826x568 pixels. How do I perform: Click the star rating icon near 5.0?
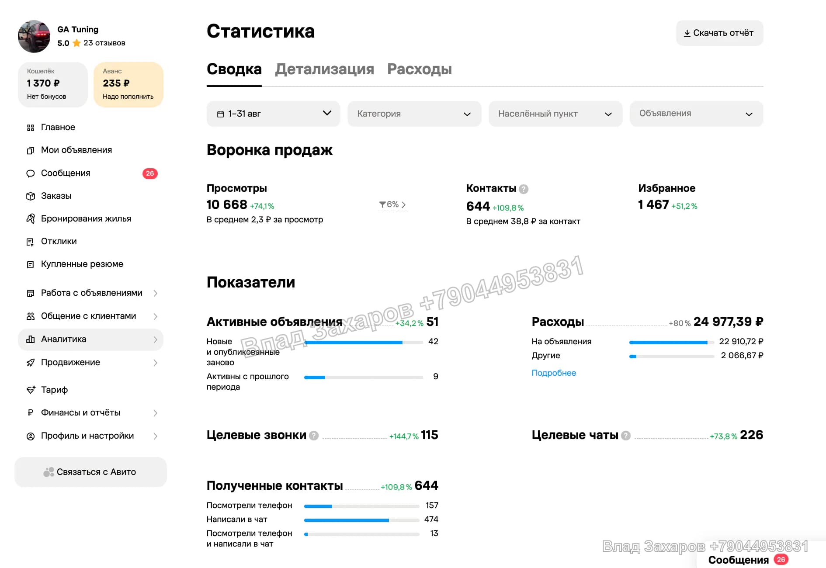pos(76,43)
